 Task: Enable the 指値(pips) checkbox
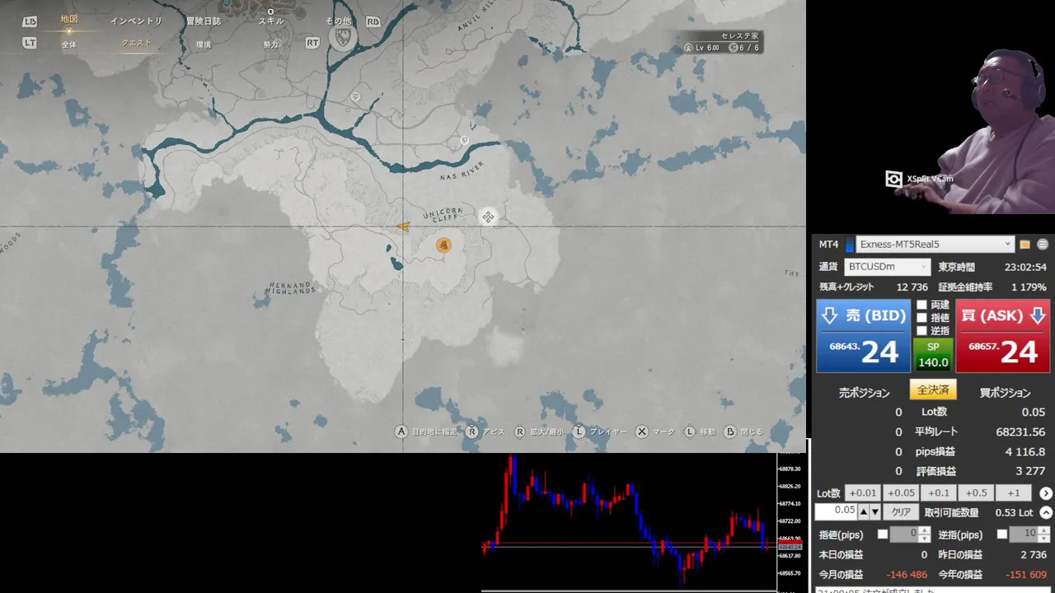(883, 535)
